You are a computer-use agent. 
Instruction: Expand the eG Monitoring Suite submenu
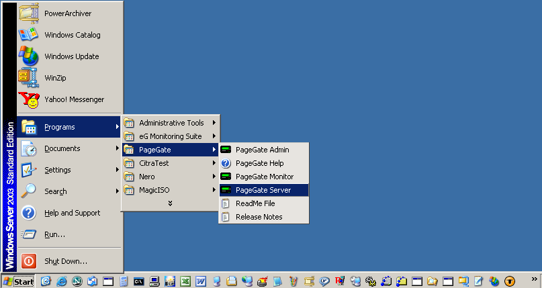pos(171,136)
